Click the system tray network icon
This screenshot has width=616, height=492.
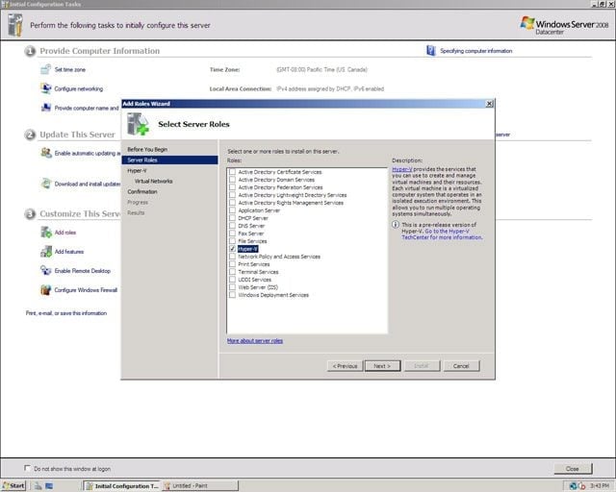click(574, 485)
